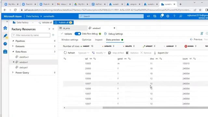Open the switch Data Factory icon
The image size is (208, 117).
point(155,16)
